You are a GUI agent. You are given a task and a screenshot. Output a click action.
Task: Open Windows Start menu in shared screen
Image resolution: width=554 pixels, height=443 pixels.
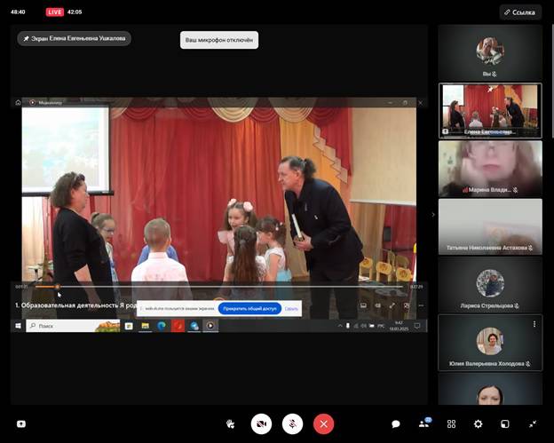(18, 326)
